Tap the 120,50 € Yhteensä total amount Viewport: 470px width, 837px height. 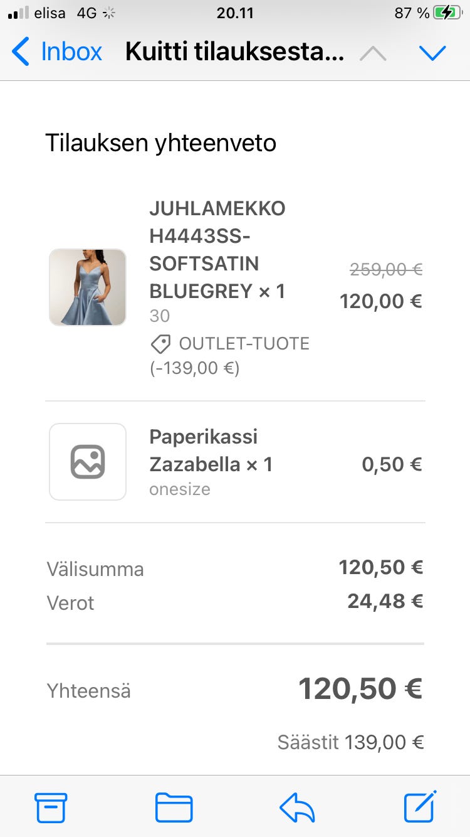coord(360,689)
